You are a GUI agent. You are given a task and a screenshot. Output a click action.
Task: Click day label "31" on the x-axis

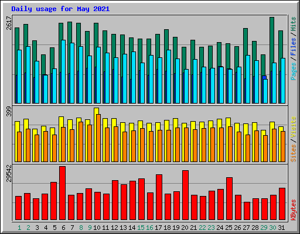tap(281, 228)
